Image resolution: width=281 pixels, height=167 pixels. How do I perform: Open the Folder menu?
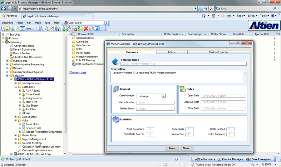20,23
